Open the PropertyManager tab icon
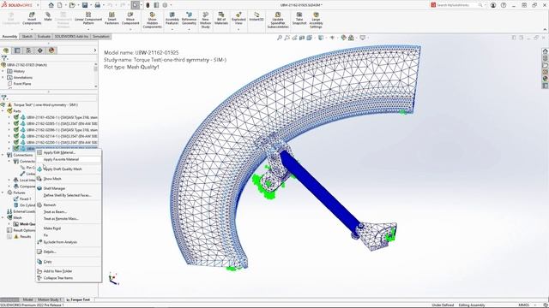549x308 pixels. pos(17,50)
